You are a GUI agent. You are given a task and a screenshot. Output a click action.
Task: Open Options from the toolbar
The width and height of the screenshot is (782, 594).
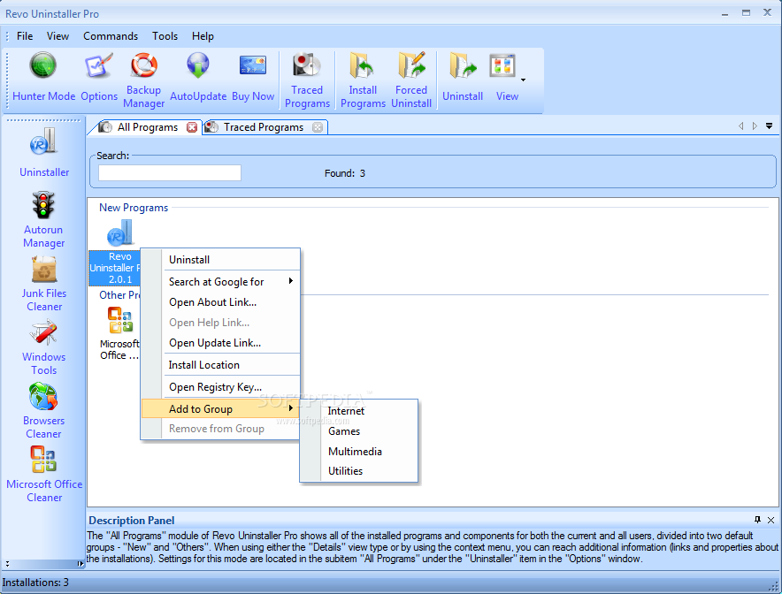[x=99, y=65]
